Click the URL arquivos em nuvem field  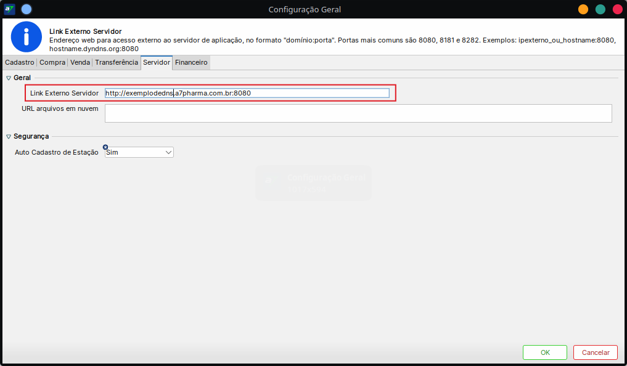(x=358, y=113)
